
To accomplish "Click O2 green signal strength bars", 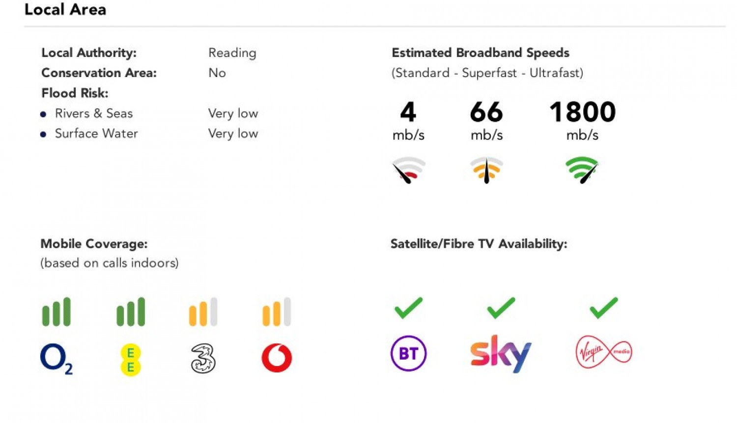I will (57, 312).
